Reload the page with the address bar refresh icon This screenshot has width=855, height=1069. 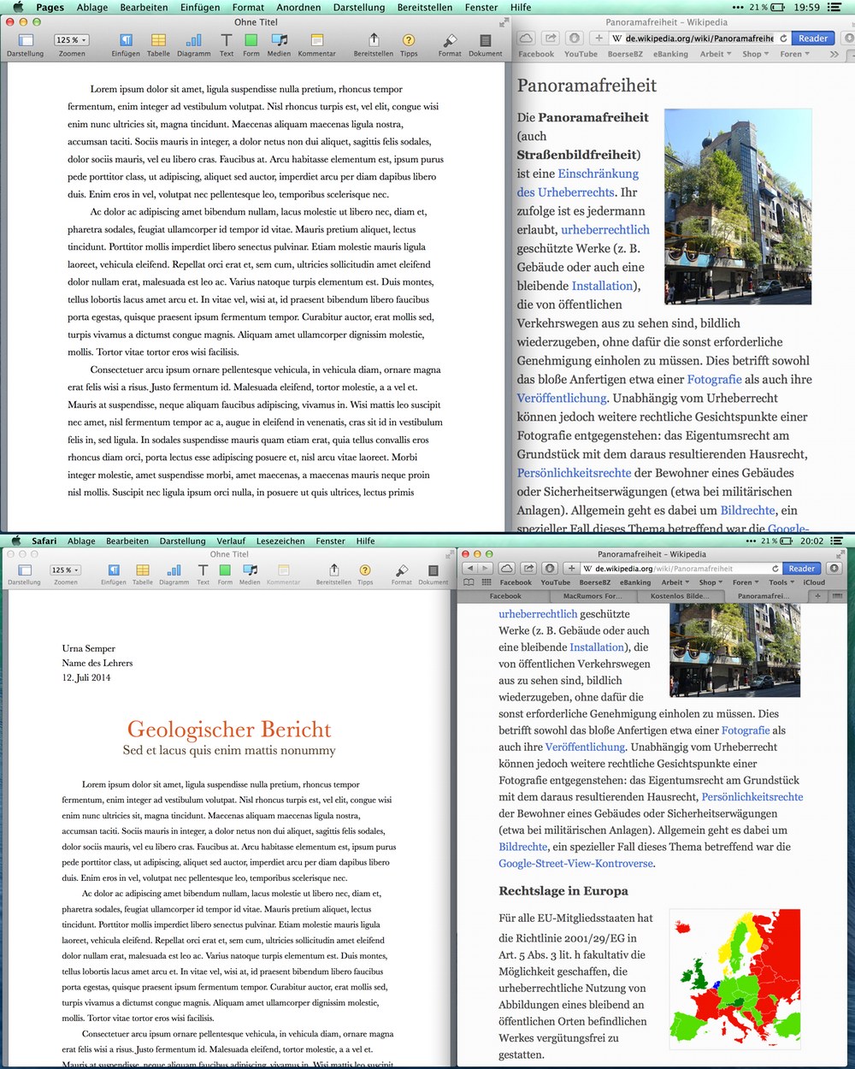(775, 569)
